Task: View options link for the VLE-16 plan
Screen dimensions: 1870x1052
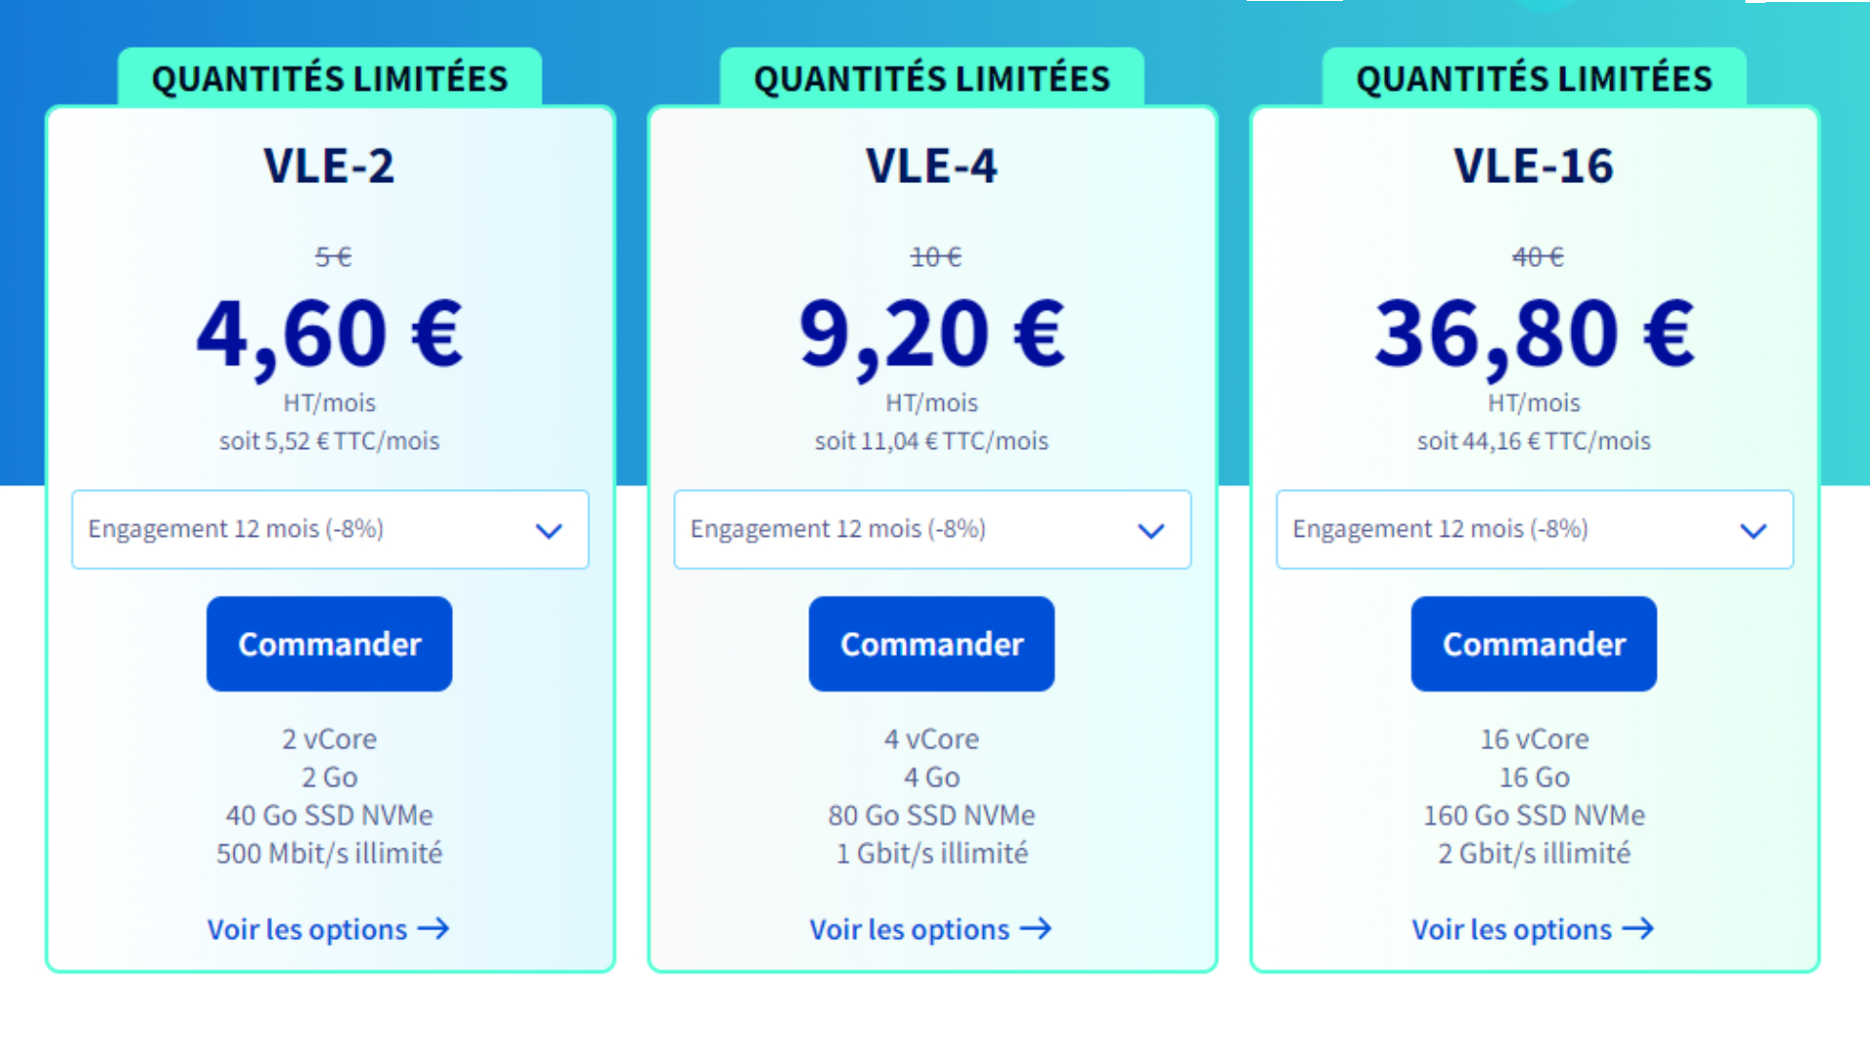Action: point(1512,929)
